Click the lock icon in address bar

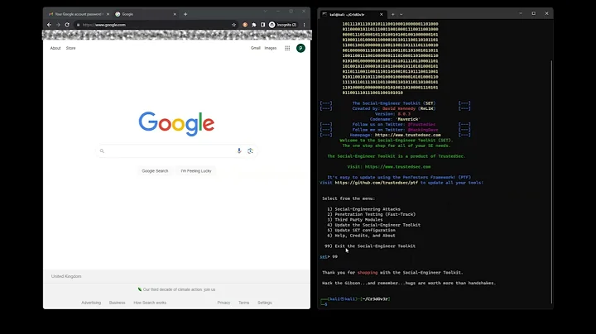click(x=79, y=25)
